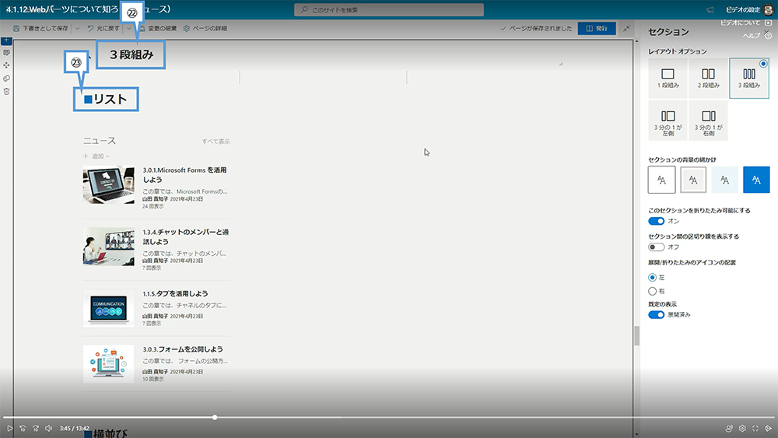Toggle collapsible section switch (オン)

(x=656, y=221)
